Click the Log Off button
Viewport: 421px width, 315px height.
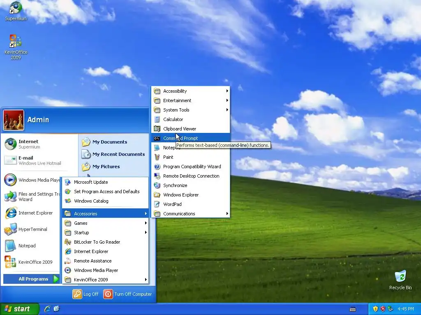click(86, 294)
